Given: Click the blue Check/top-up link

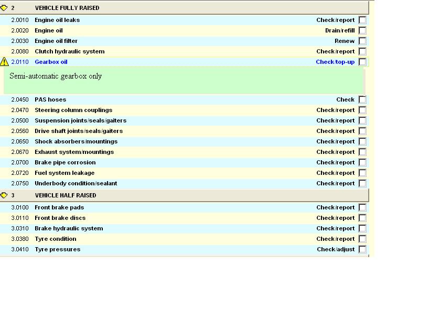Looking at the screenshot, I should tap(335, 62).
